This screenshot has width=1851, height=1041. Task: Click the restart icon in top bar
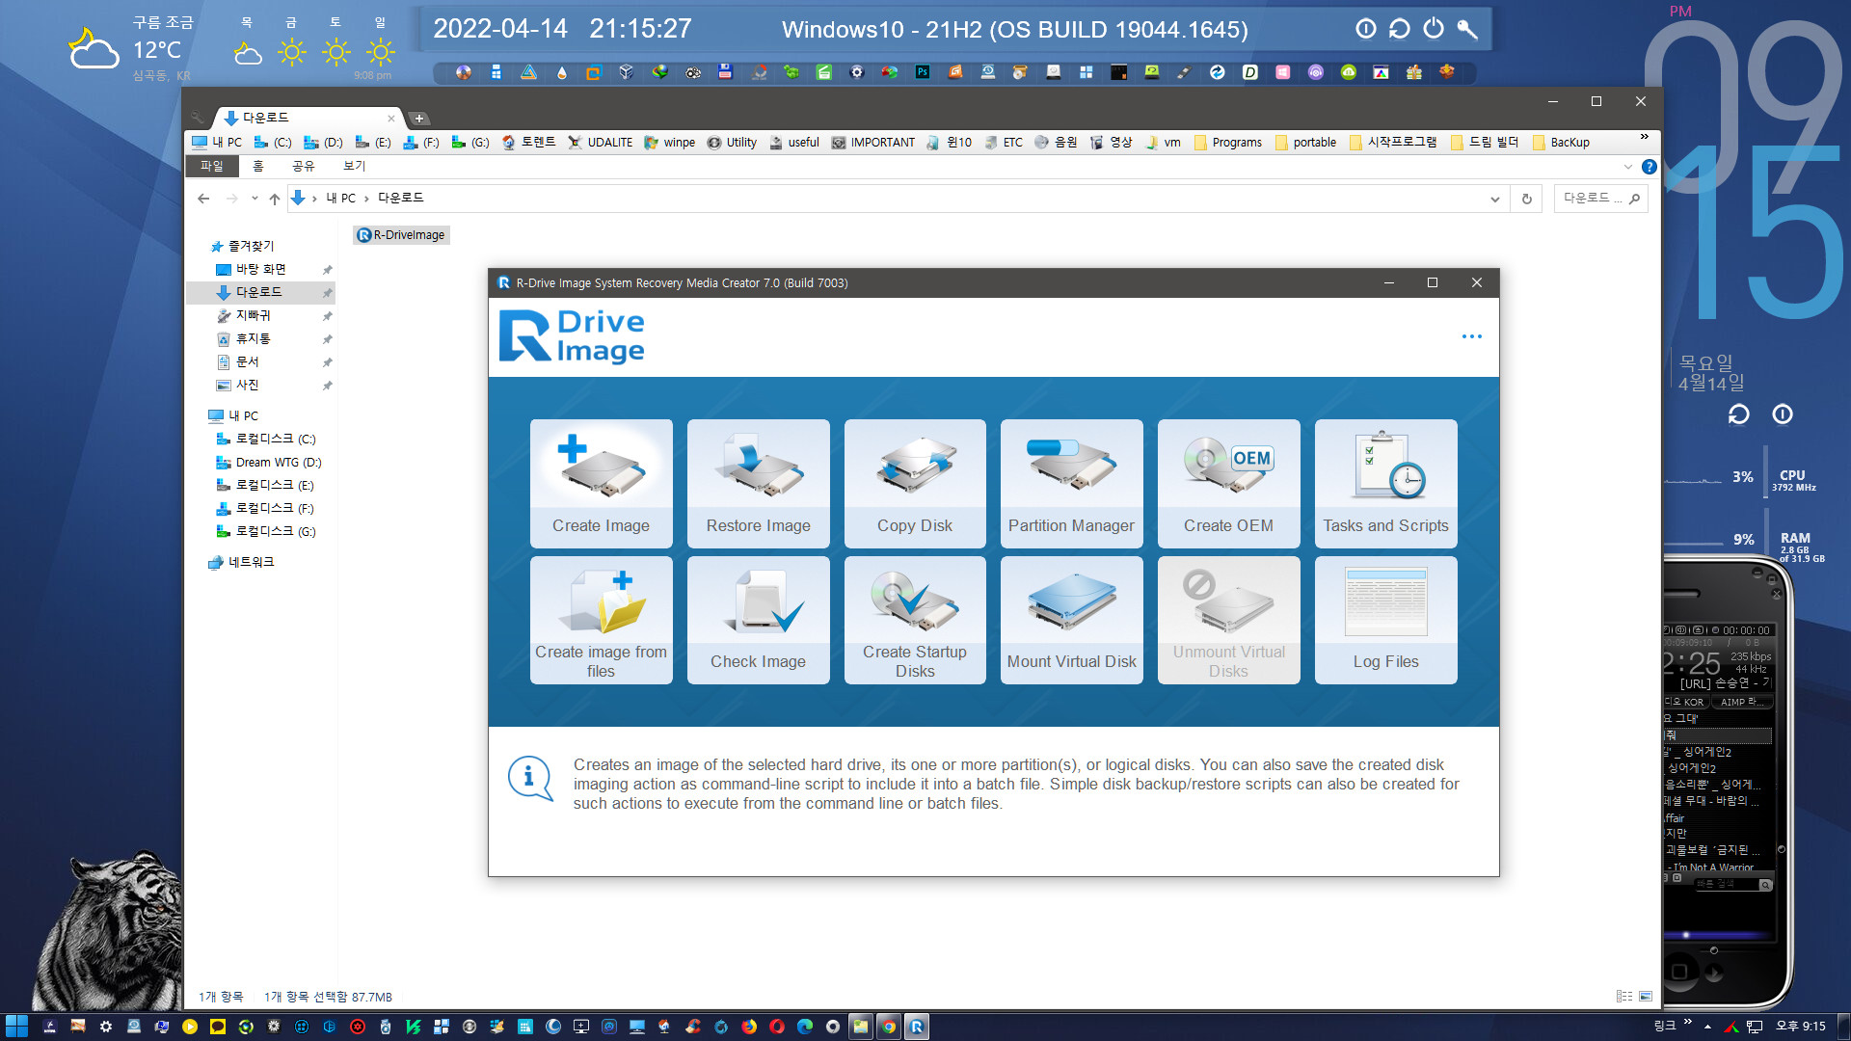coord(1400,29)
